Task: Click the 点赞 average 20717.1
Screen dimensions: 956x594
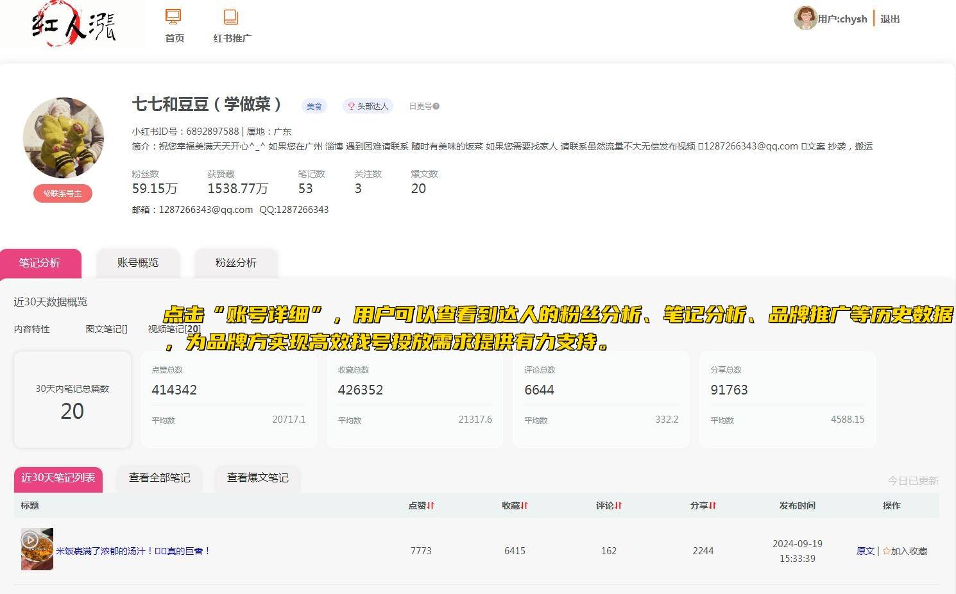Action: (289, 420)
